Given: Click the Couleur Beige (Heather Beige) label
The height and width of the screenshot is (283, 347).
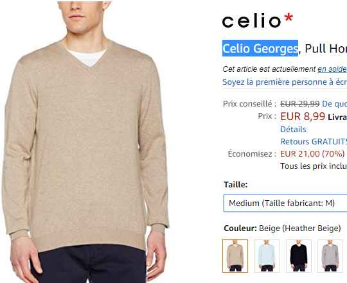Looking at the screenshot, I should (282, 228).
